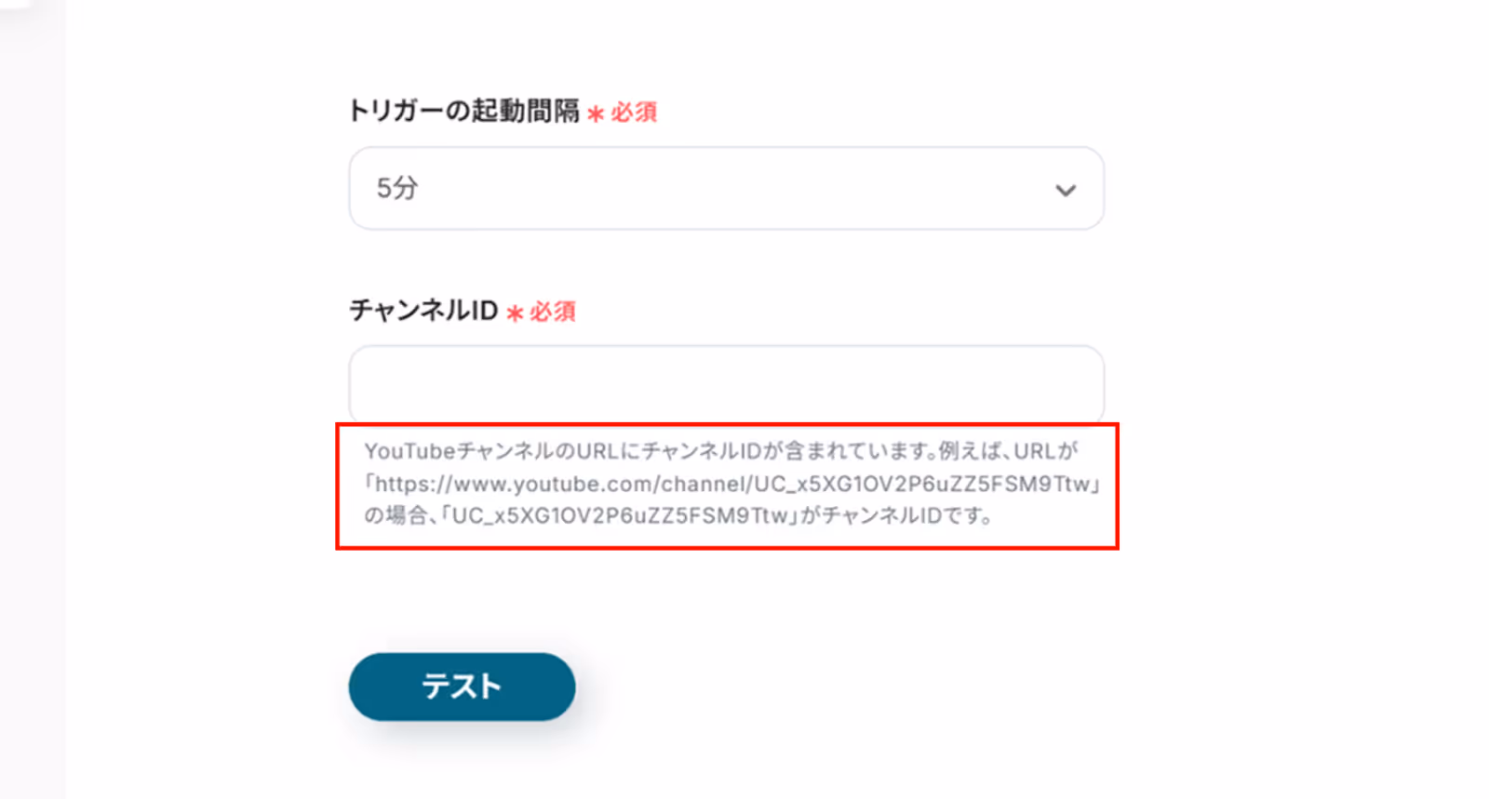This screenshot has height=799, width=1489.
Task: Click the white tab at top-left corner
Action: coord(15,4)
